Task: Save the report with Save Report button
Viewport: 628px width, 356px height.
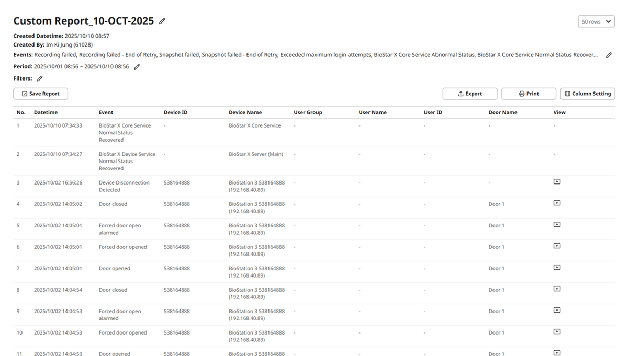Action: tap(40, 94)
